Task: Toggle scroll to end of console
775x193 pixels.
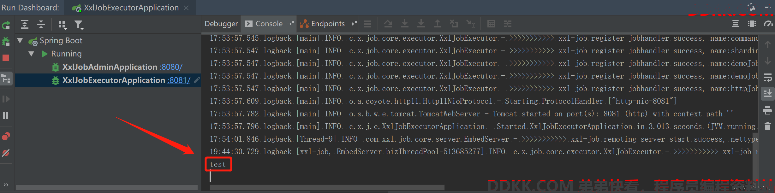Action: 768,94
